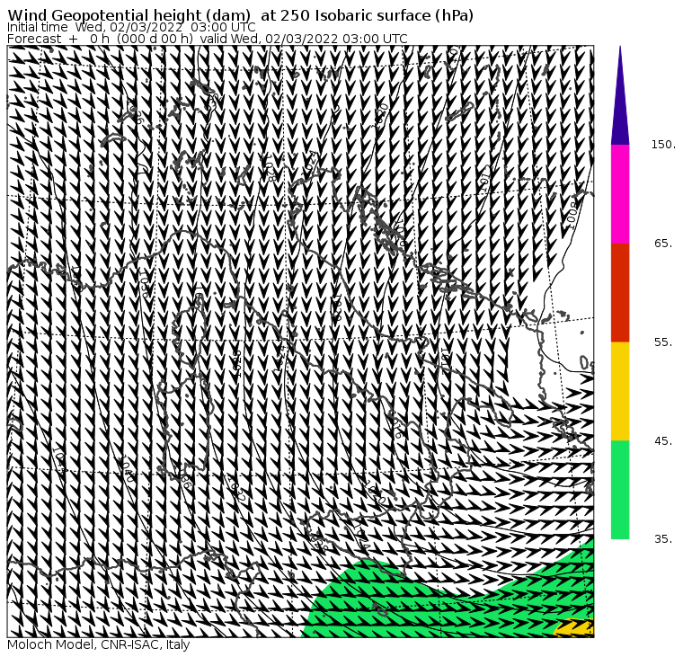The image size is (683, 657).
Task: Click the 'Moloch Model, CNR-ISAC, Italy' credit
Action: [x=99, y=644]
